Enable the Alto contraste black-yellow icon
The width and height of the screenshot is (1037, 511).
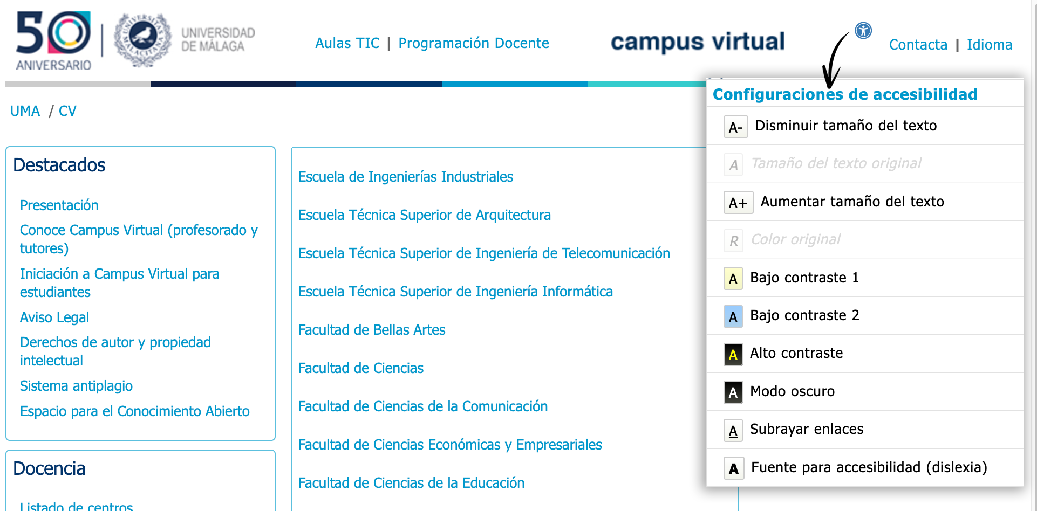pos(733,354)
